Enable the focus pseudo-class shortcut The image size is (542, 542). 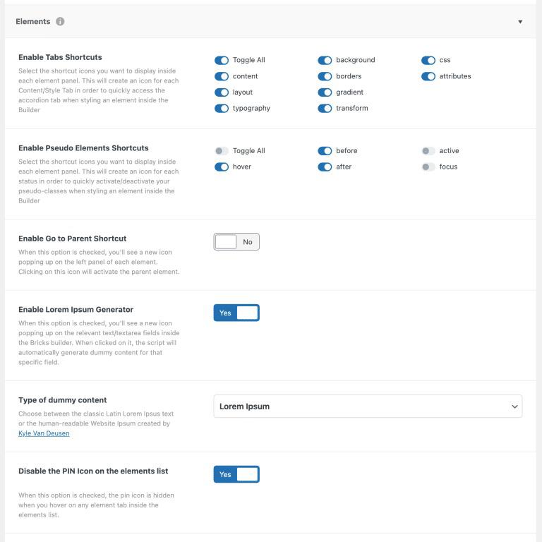(428, 167)
